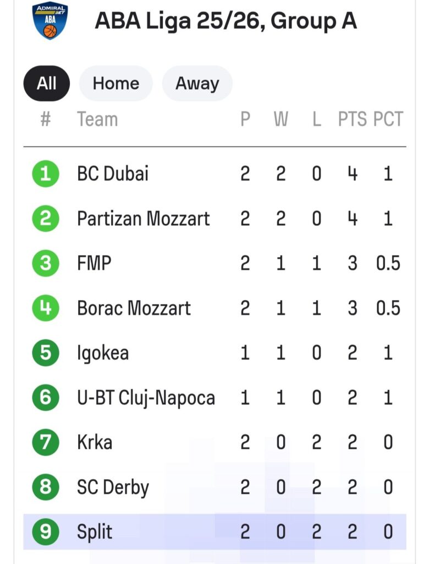Click the rank 1 badge beside BC Dubai
The height and width of the screenshot is (564, 429).
46,174
